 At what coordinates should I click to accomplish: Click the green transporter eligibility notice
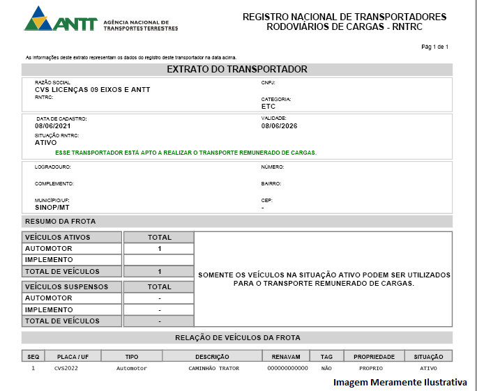(x=185, y=152)
